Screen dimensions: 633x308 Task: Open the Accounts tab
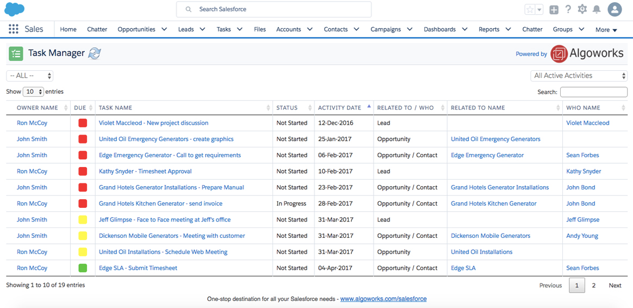click(x=289, y=29)
